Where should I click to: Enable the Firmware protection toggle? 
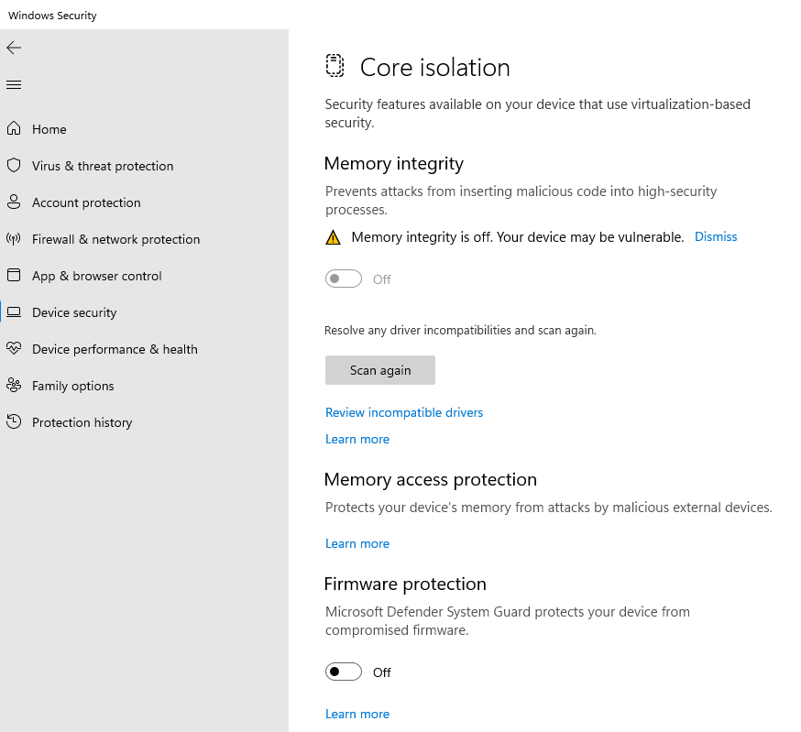[x=344, y=672]
